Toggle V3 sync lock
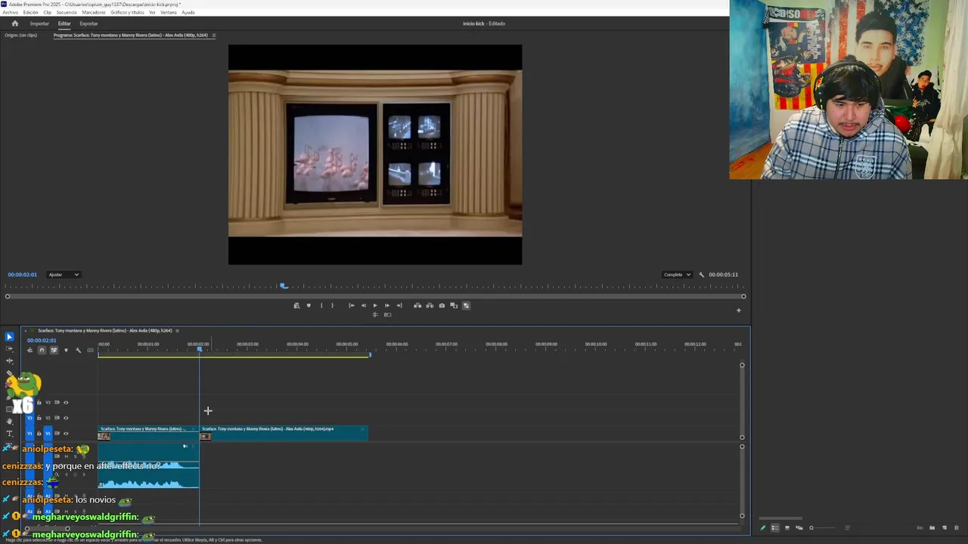 coord(57,402)
